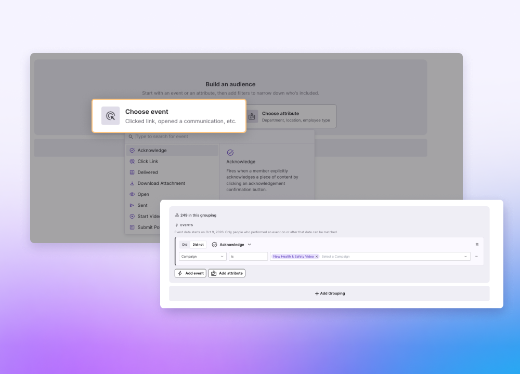Click the Download Attachment arrow icon
This screenshot has width=520, height=374.
tap(132, 183)
